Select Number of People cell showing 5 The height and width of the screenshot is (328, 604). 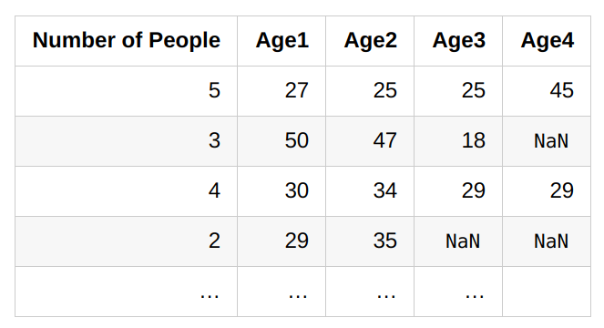coord(127,91)
